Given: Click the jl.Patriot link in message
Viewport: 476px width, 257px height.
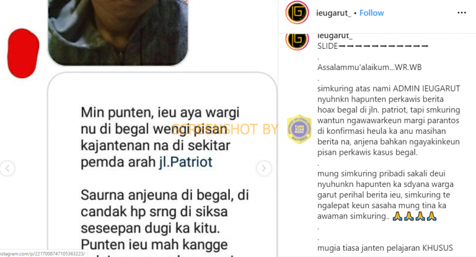Looking at the screenshot, I should 186,162.
